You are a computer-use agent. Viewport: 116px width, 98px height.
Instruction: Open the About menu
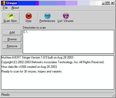point(15,8)
